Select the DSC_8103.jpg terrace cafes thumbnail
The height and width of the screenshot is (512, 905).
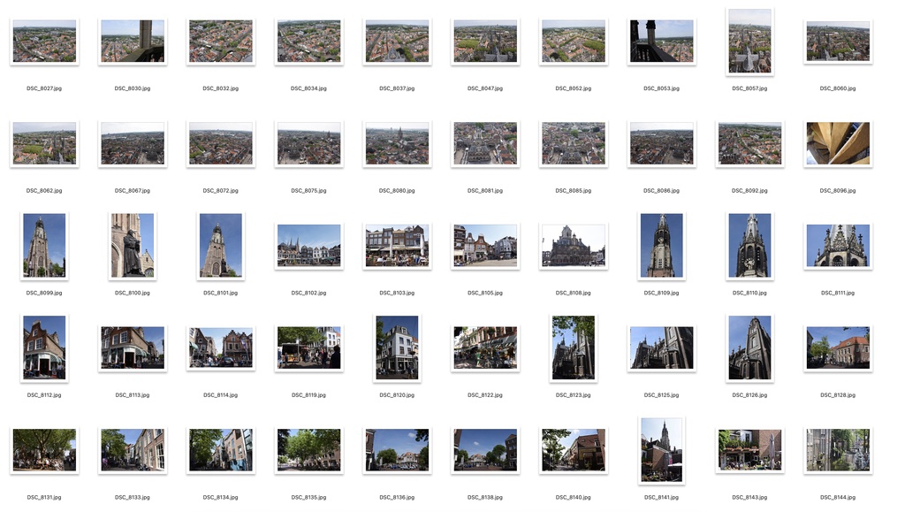[x=397, y=245]
